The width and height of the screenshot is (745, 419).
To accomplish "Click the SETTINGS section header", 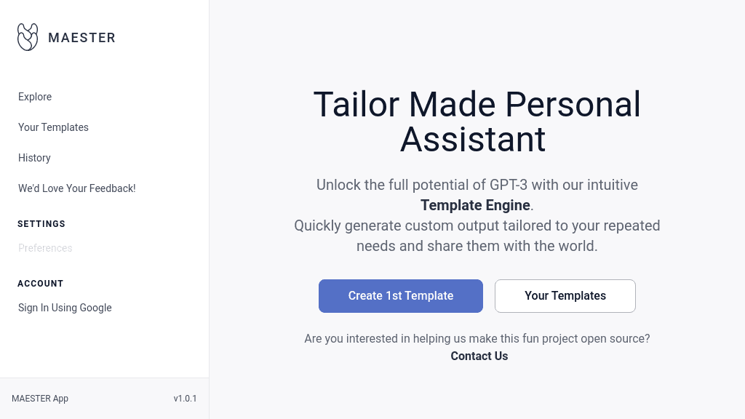I will (41, 224).
